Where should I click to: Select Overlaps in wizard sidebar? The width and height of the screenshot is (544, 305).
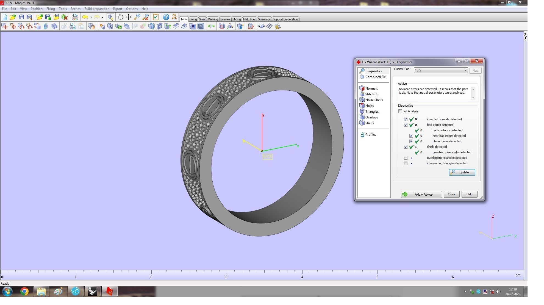point(369,117)
